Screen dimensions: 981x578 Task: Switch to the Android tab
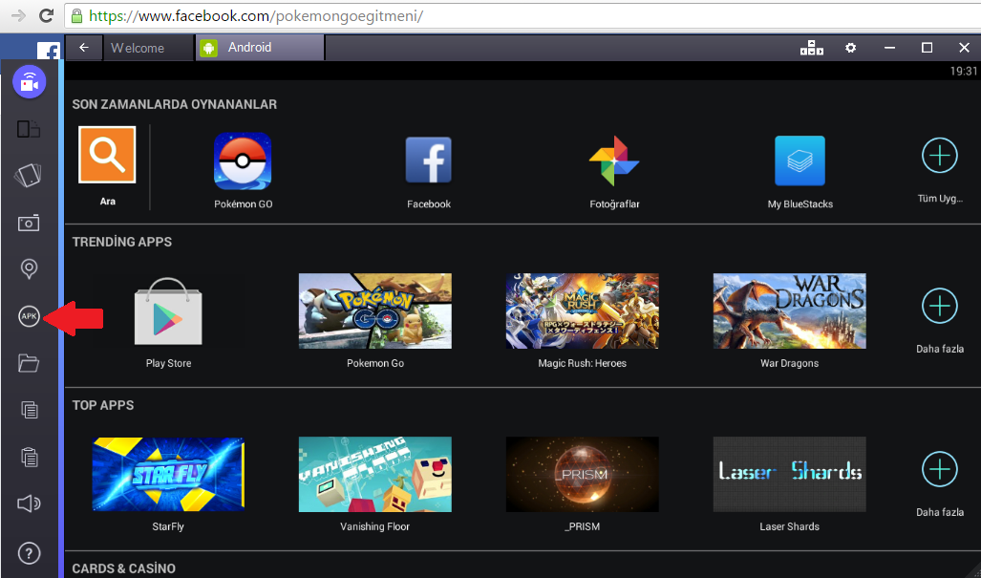click(260, 48)
